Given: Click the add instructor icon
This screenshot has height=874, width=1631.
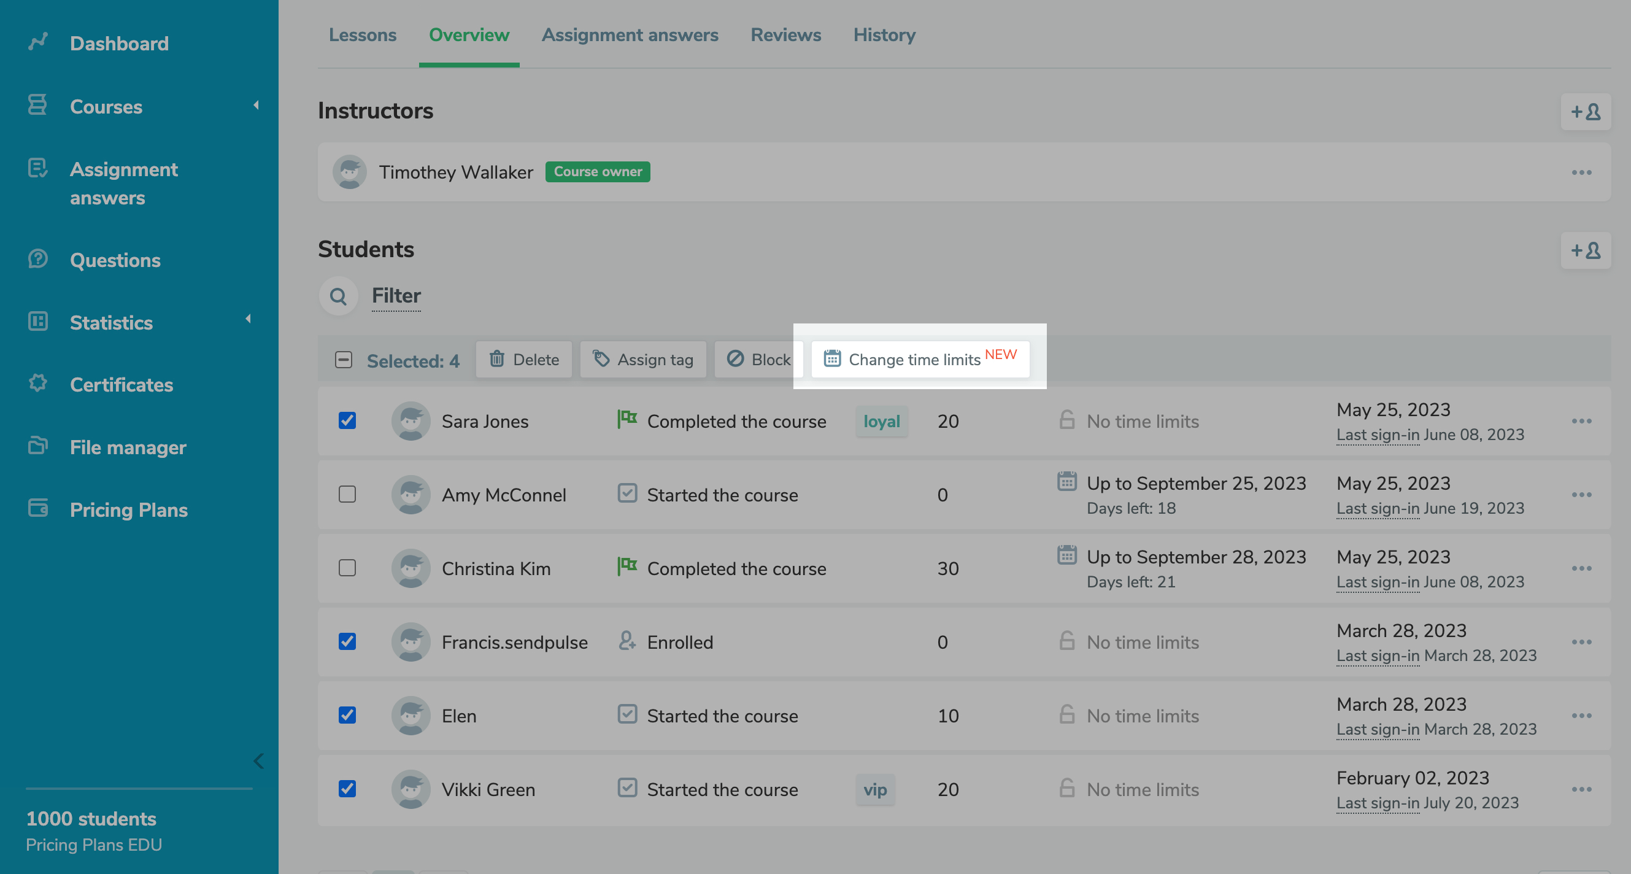Looking at the screenshot, I should [x=1585, y=112].
